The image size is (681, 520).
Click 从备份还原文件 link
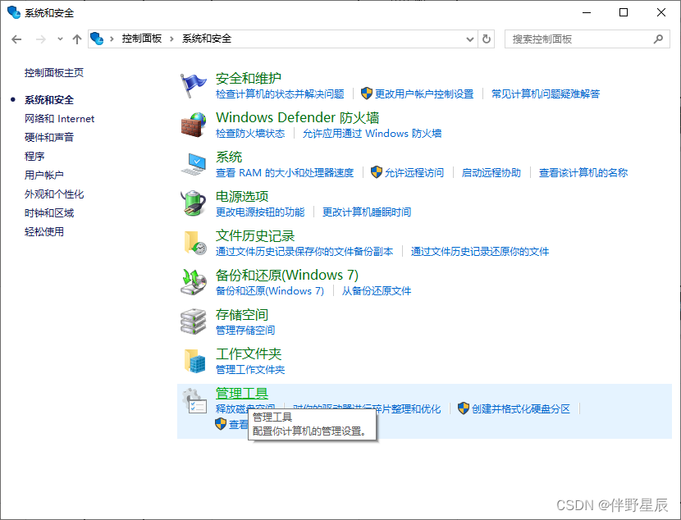pyautogui.click(x=376, y=291)
